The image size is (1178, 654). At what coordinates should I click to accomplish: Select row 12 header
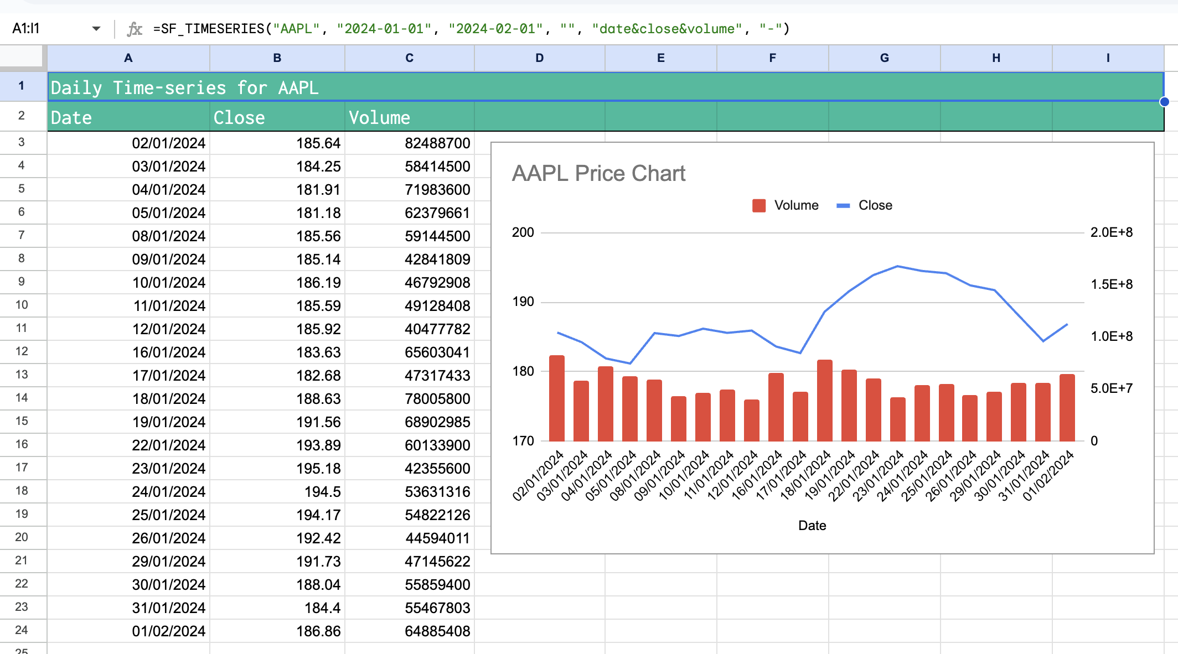(22, 351)
